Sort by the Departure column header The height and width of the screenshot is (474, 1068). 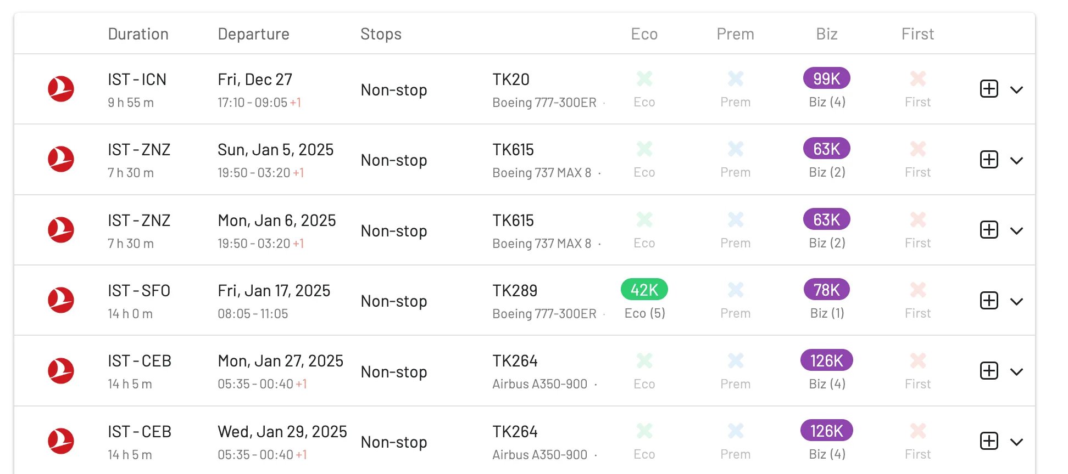pyautogui.click(x=253, y=34)
